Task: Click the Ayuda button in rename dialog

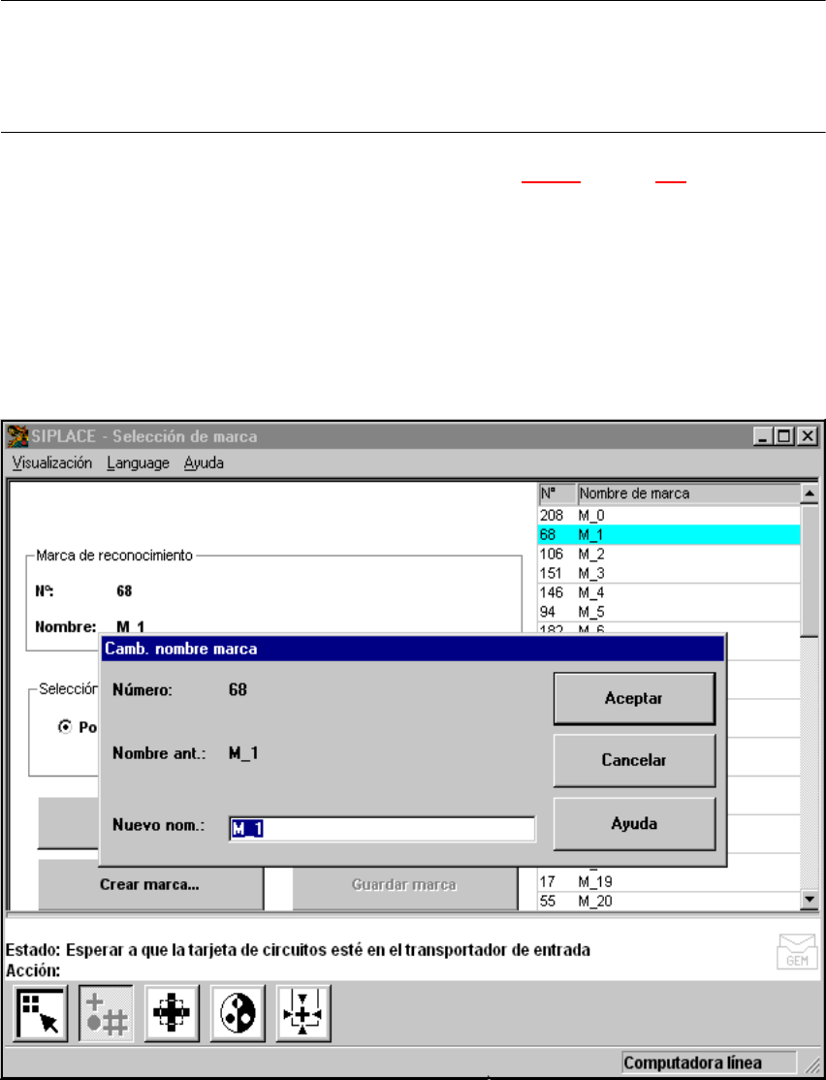Action: (634, 824)
